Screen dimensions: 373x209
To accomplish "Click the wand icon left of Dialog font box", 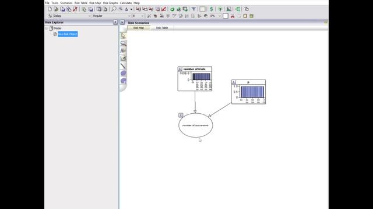I will (x=50, y=16).
